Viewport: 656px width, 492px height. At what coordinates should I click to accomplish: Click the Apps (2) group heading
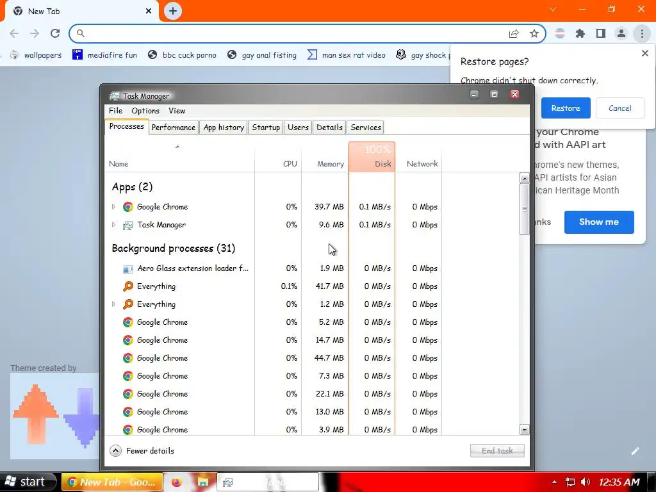point(132,186)
